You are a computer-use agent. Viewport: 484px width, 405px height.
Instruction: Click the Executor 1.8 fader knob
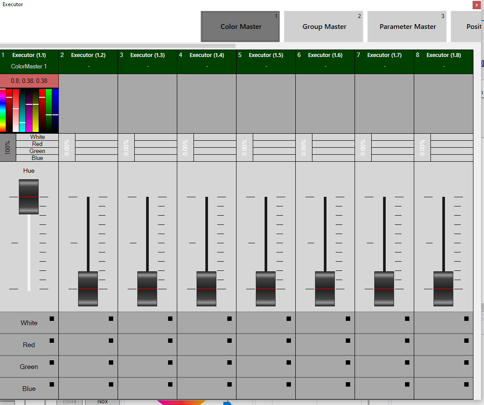(x=443, y=288)
